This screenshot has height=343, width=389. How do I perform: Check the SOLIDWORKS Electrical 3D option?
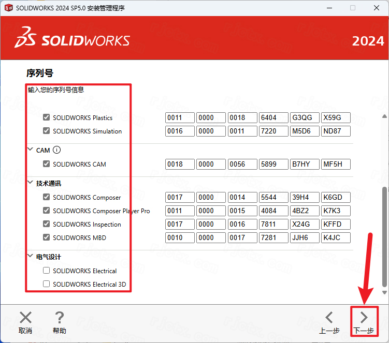47,284
